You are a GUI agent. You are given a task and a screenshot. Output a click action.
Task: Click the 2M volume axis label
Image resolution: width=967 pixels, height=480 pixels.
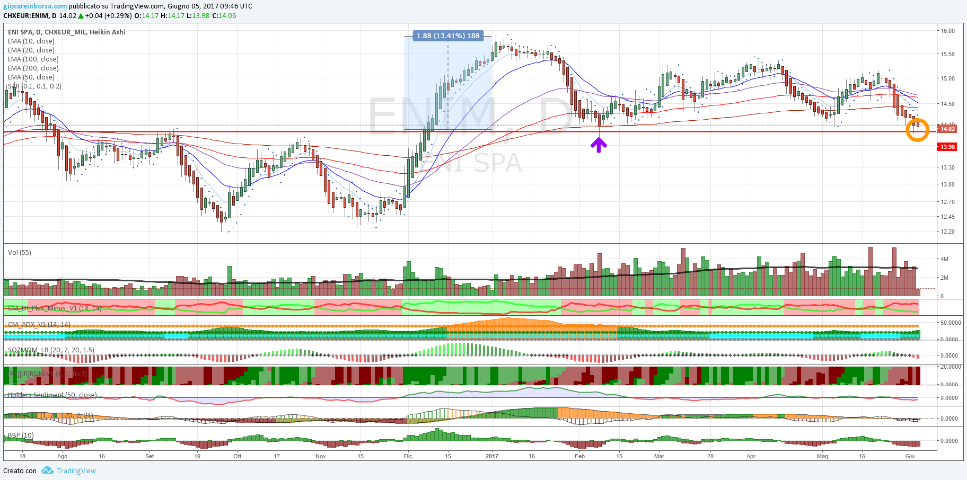[x=944, y=278]
